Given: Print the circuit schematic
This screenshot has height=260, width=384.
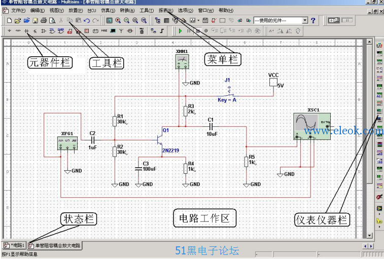Looking at the screenshot, I should tap(44, 21).
